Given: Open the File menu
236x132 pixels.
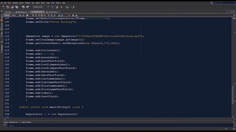Looking at the screenshot, I should [1, 3].
